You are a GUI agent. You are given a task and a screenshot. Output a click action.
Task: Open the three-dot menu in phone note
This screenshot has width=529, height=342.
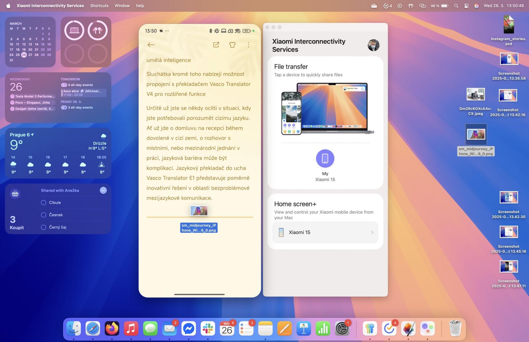[249, 45]
